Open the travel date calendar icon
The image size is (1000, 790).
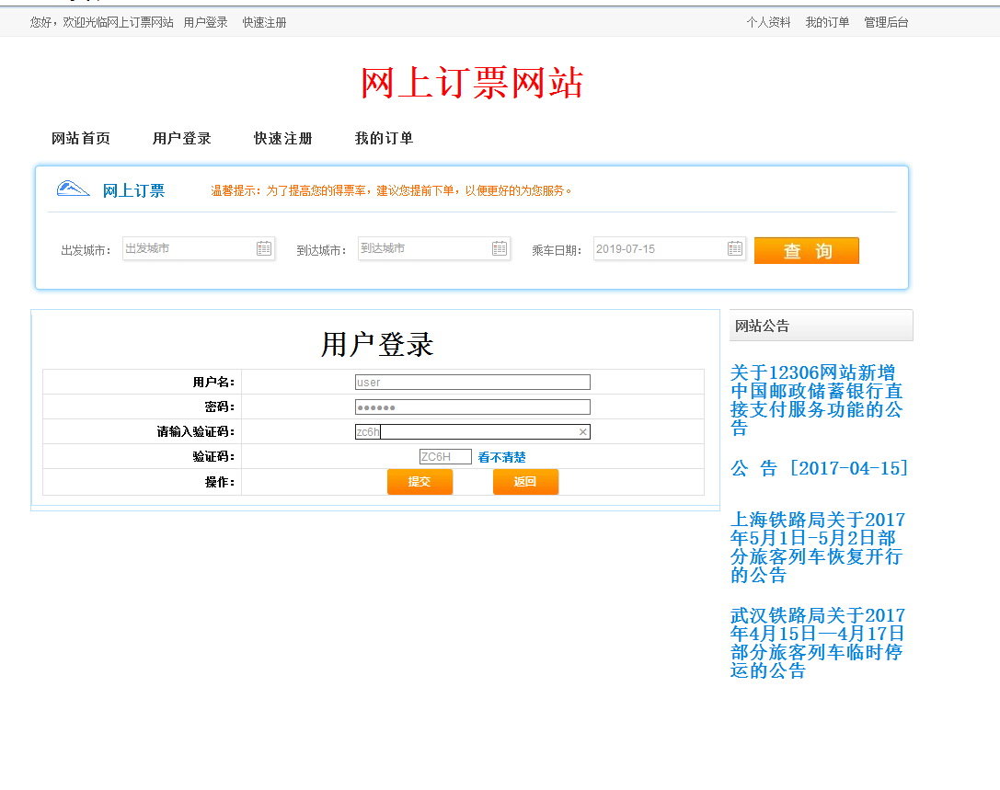click(x=735, y=248)
